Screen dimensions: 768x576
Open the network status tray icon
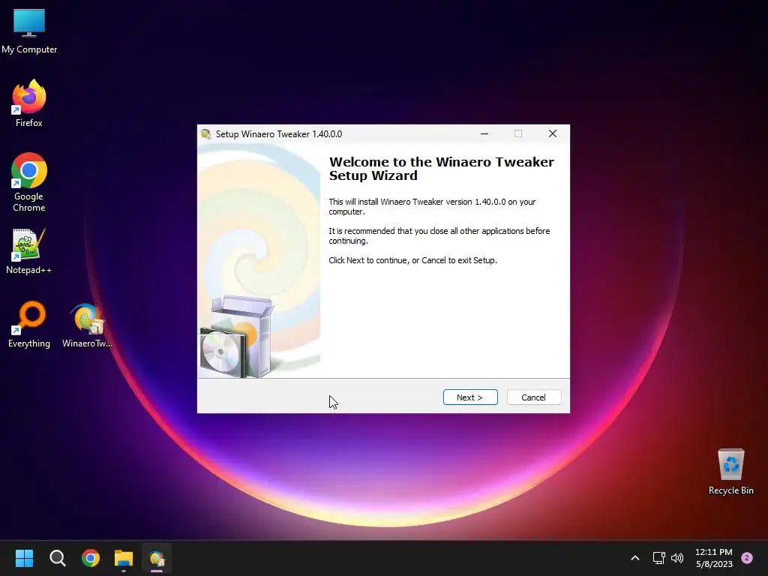(x=658, y=558)
